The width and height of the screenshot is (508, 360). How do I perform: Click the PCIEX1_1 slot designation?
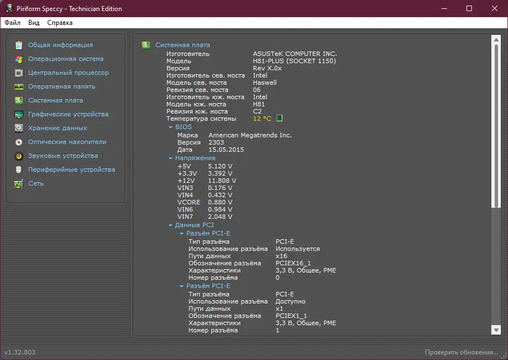click(x=291, y=316)
